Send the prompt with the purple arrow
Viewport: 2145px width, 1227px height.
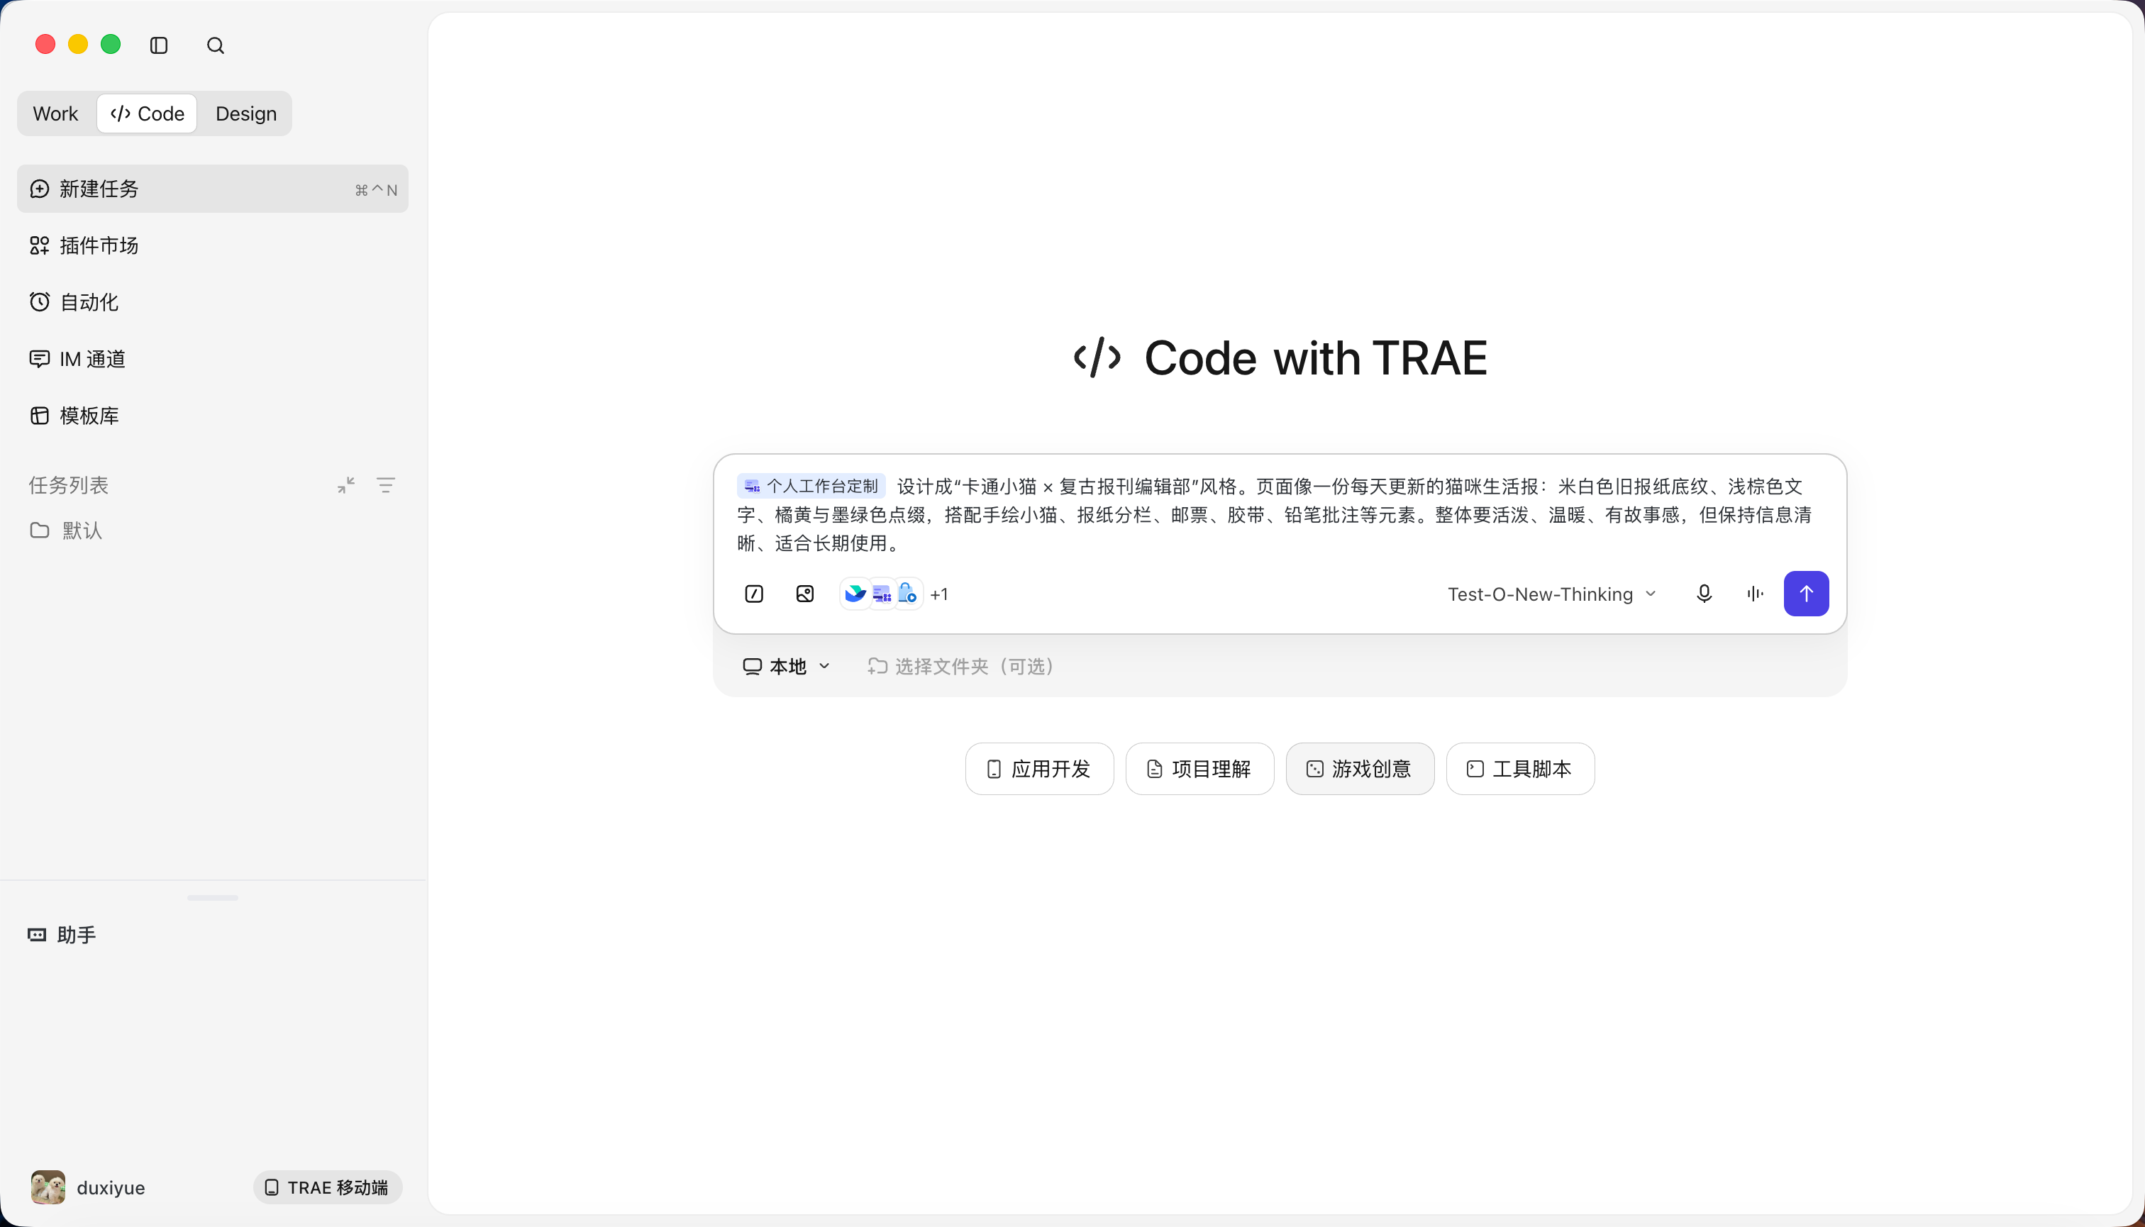tap(1806, 594)
